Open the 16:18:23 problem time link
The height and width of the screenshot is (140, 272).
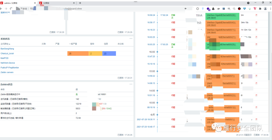(x=151, y=30)
